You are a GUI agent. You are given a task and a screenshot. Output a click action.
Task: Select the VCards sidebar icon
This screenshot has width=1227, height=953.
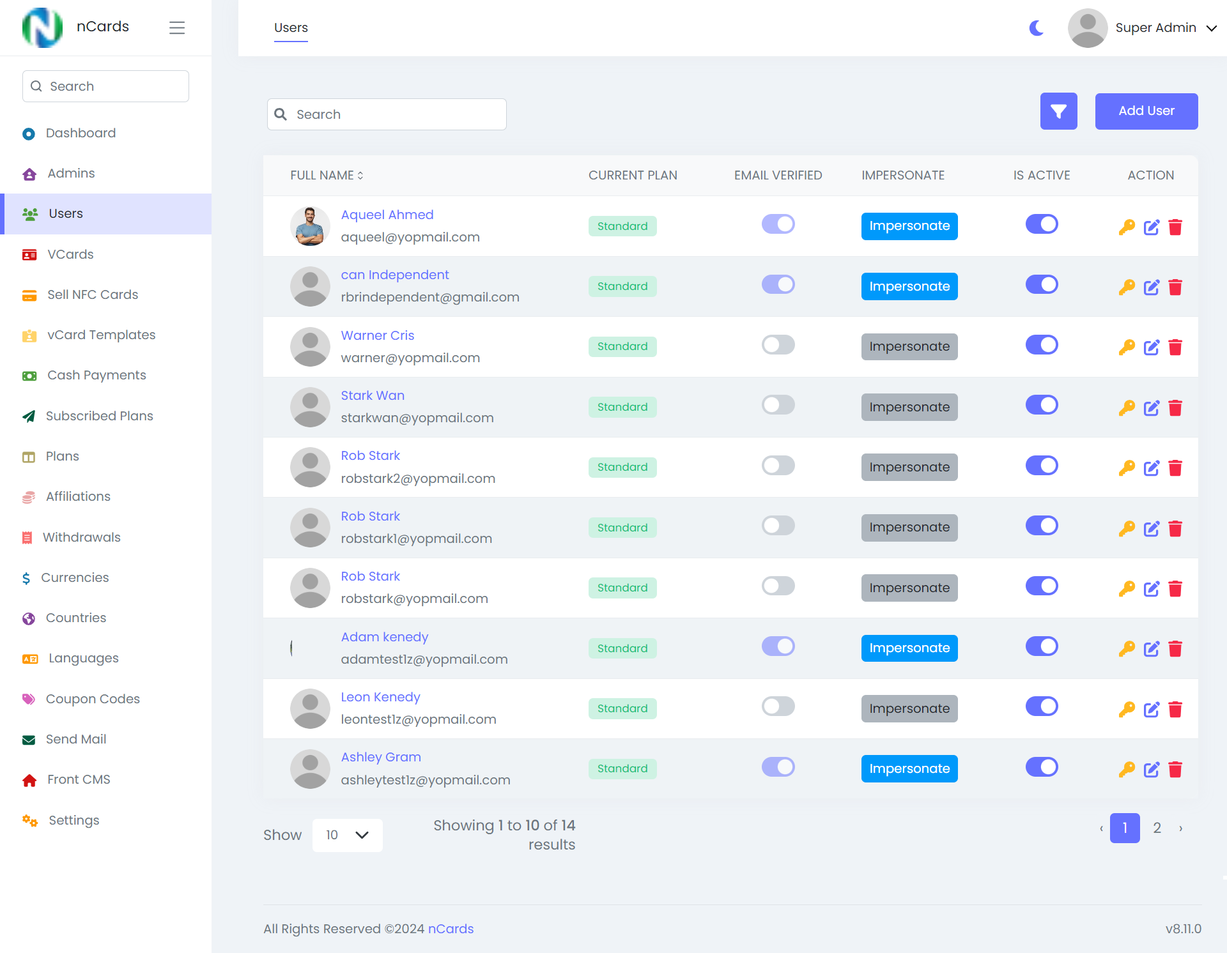[x=29, y=254]
